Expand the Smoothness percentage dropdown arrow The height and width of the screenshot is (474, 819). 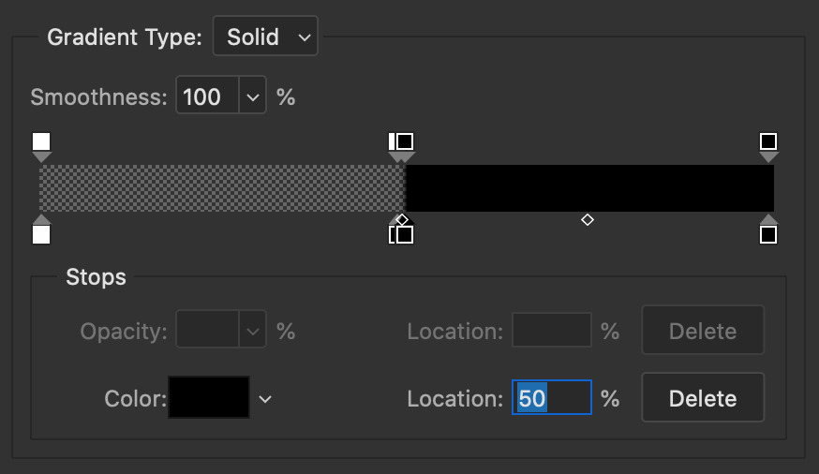pyautogui.click(x=254, y=97)
